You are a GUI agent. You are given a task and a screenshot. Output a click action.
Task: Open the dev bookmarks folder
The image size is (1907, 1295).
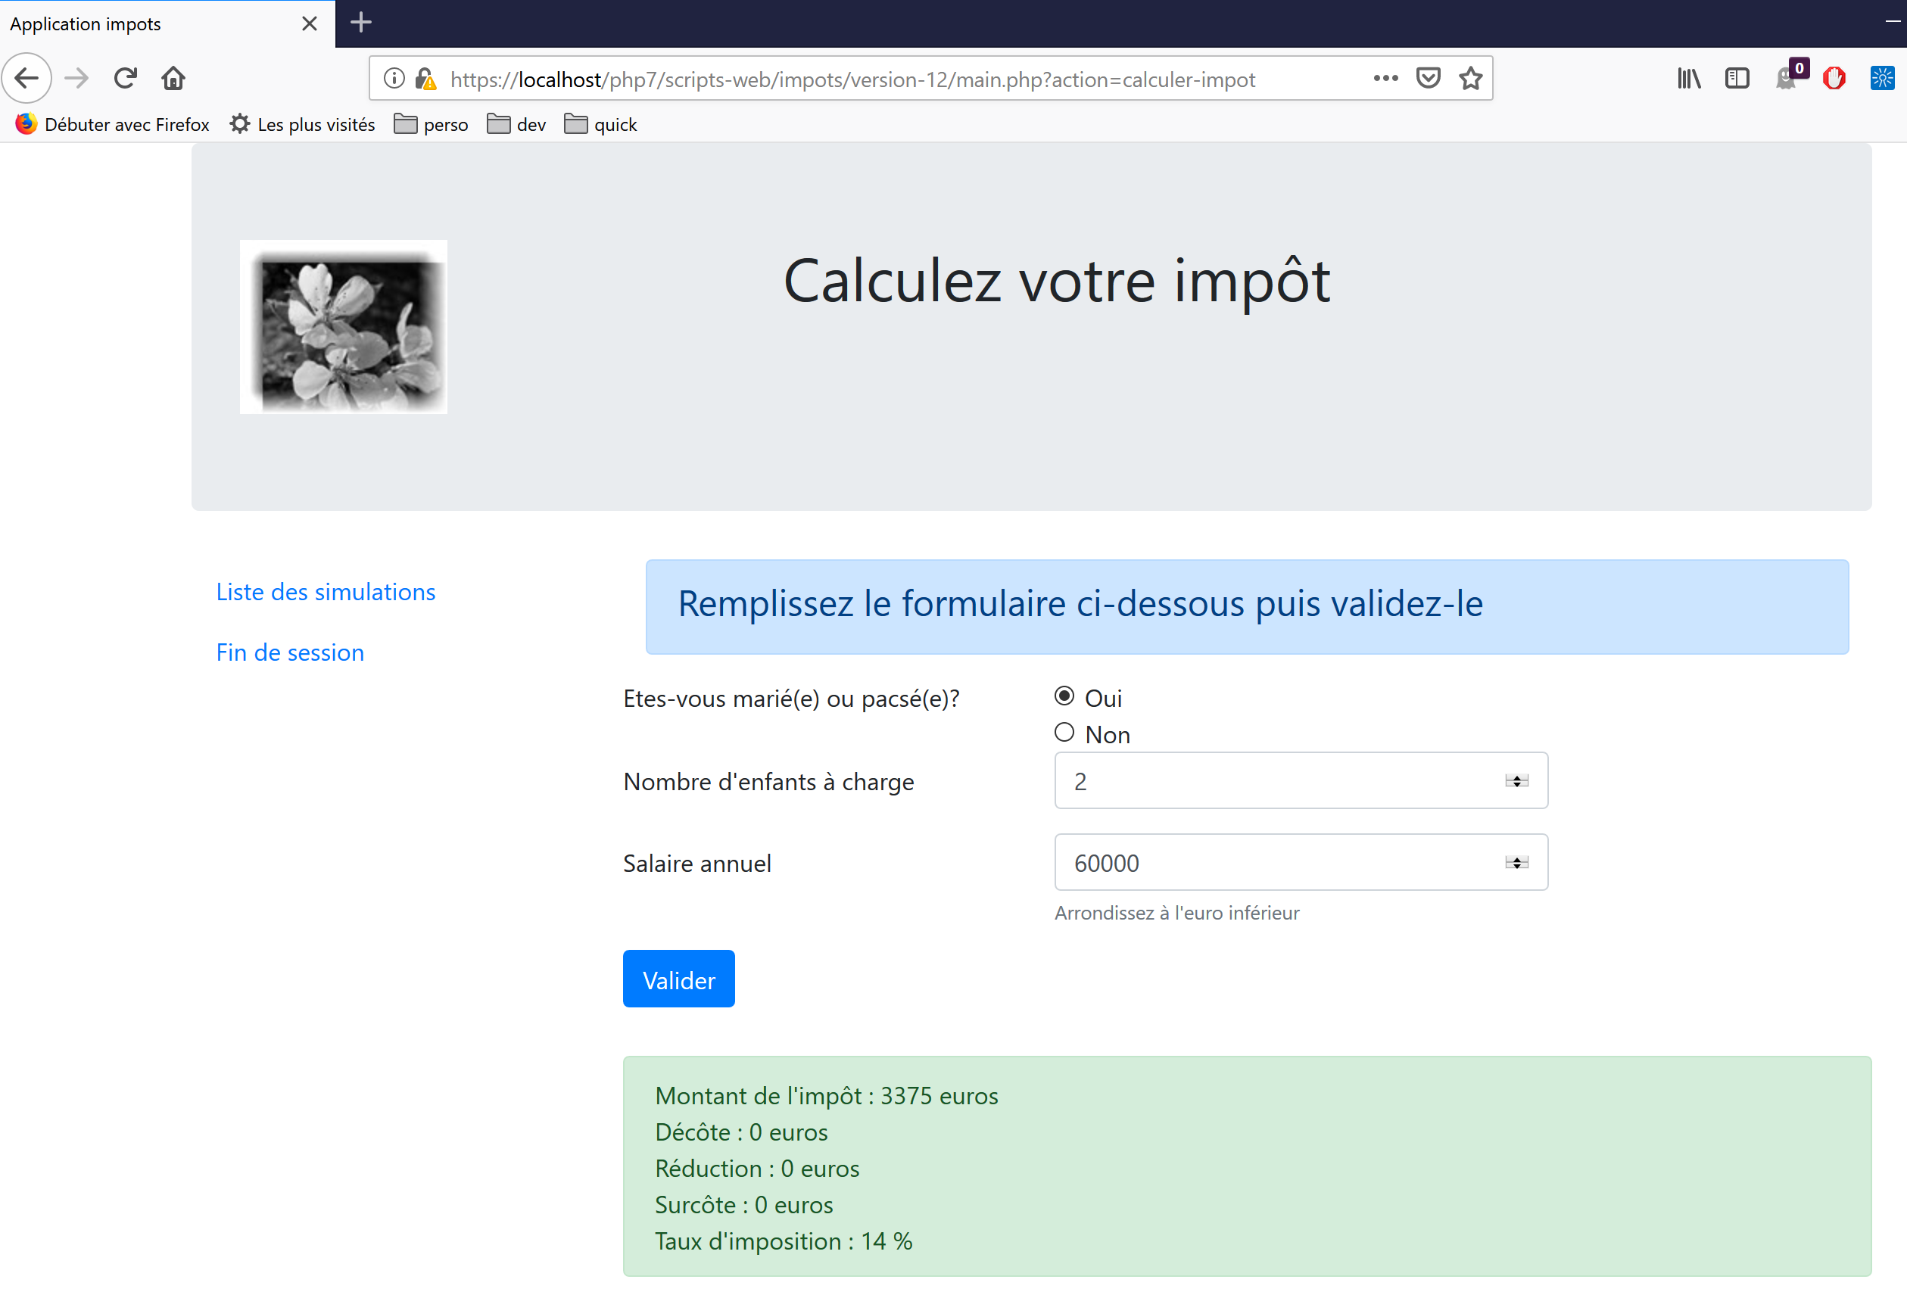(517, 125)
